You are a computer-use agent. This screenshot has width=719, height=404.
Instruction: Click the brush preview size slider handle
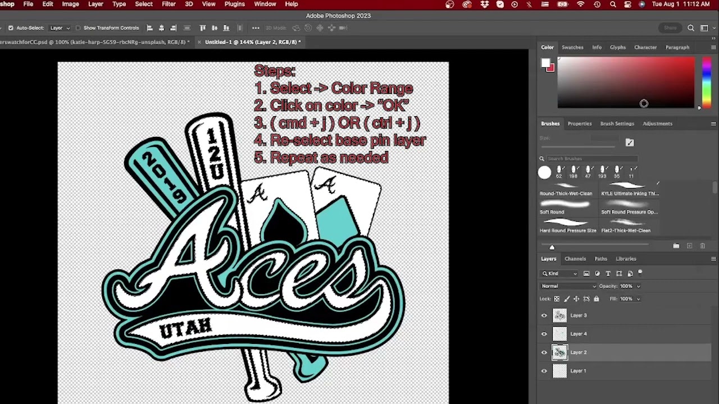(552, 247)
